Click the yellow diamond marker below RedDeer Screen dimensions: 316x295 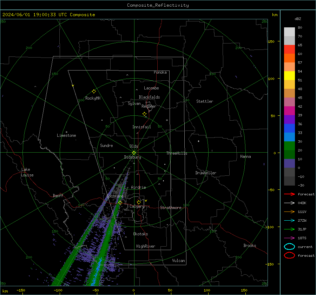pos(145,114)
